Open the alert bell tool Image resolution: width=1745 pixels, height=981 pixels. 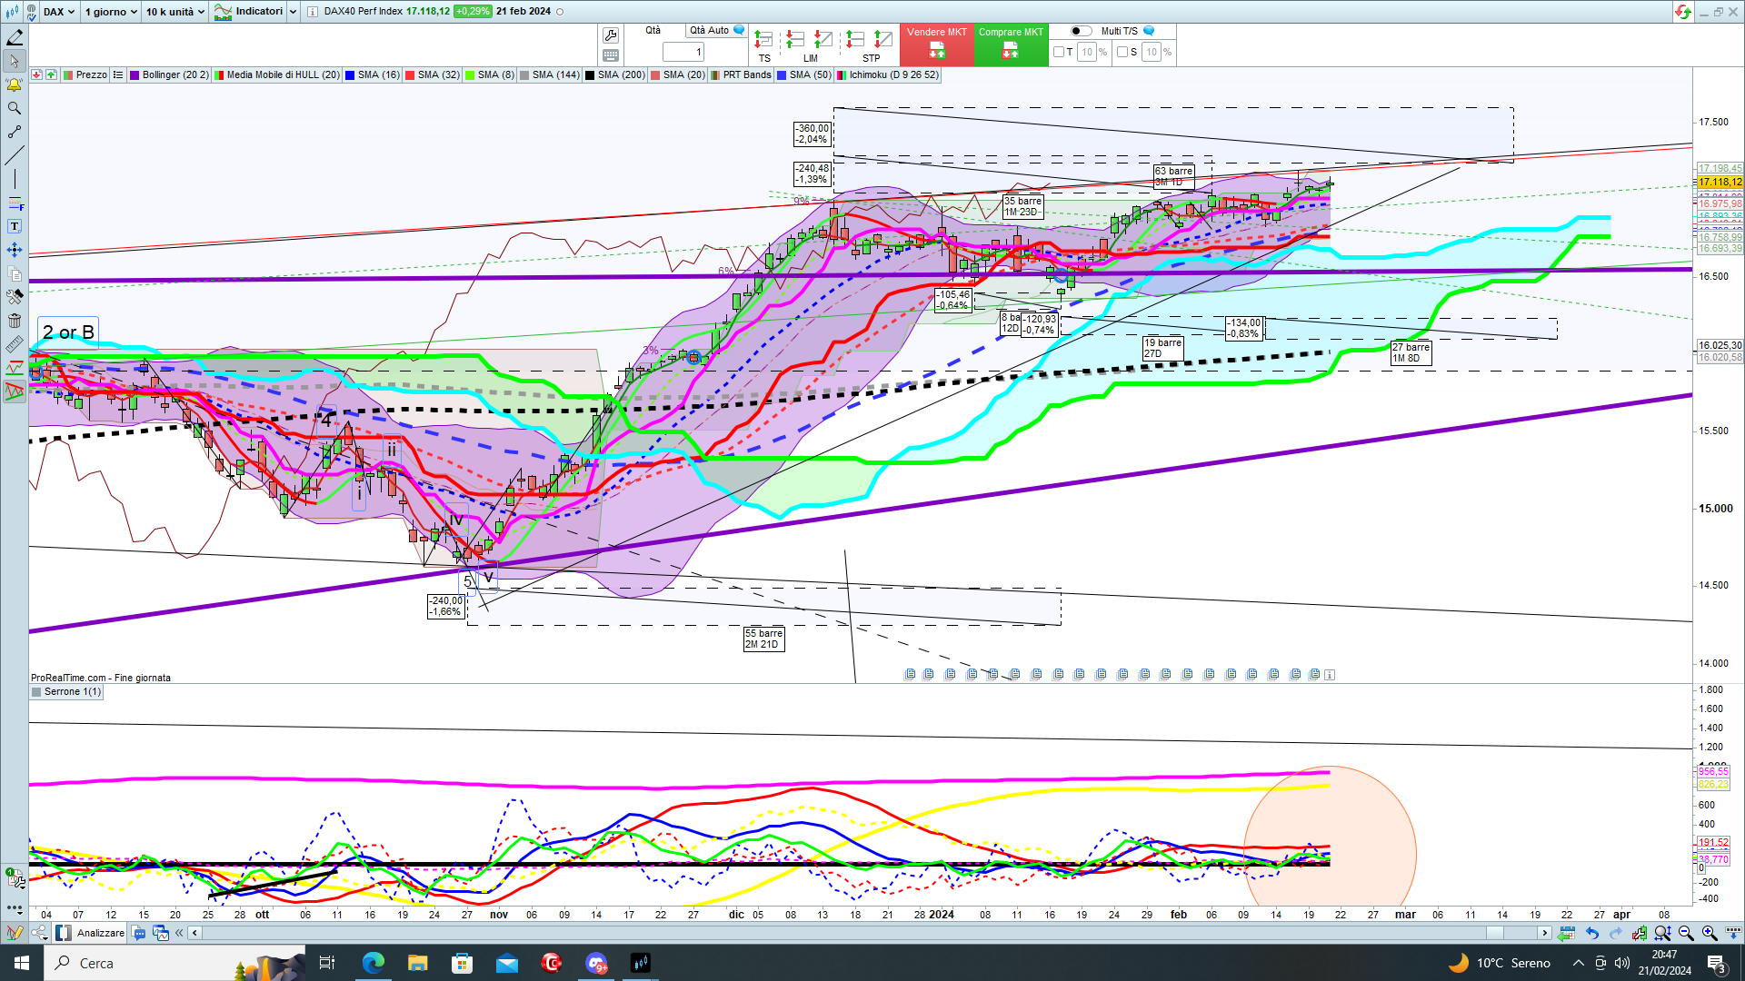15,84
